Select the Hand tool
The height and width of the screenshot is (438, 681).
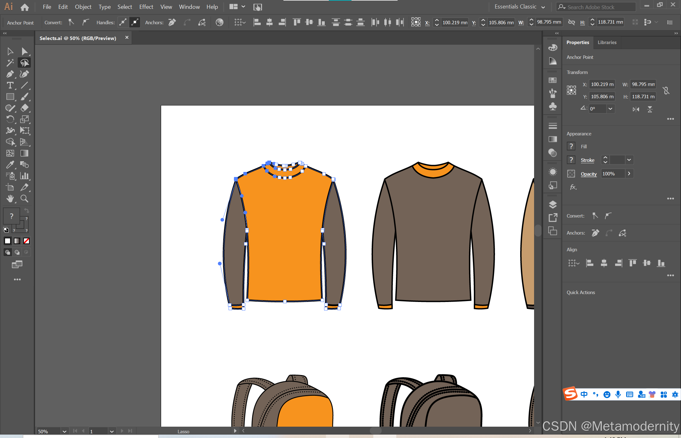tap(10, 199)
